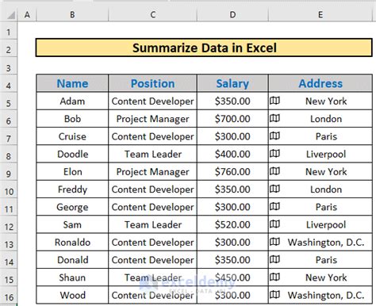Select column B header
376x306 pixels.
tap(72, 15)
